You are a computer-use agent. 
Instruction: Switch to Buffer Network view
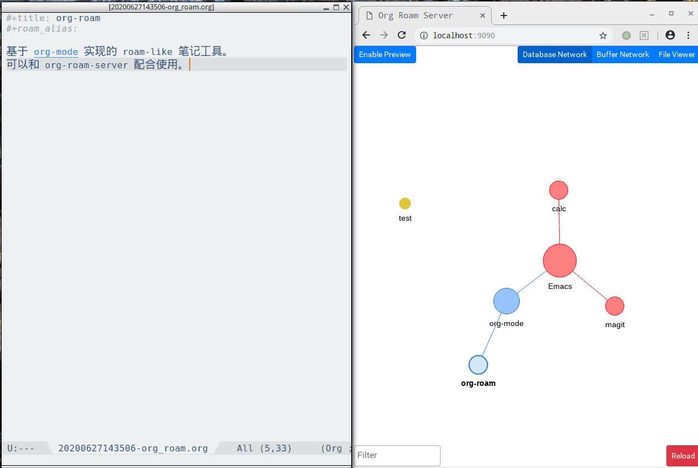coord(623,54)
